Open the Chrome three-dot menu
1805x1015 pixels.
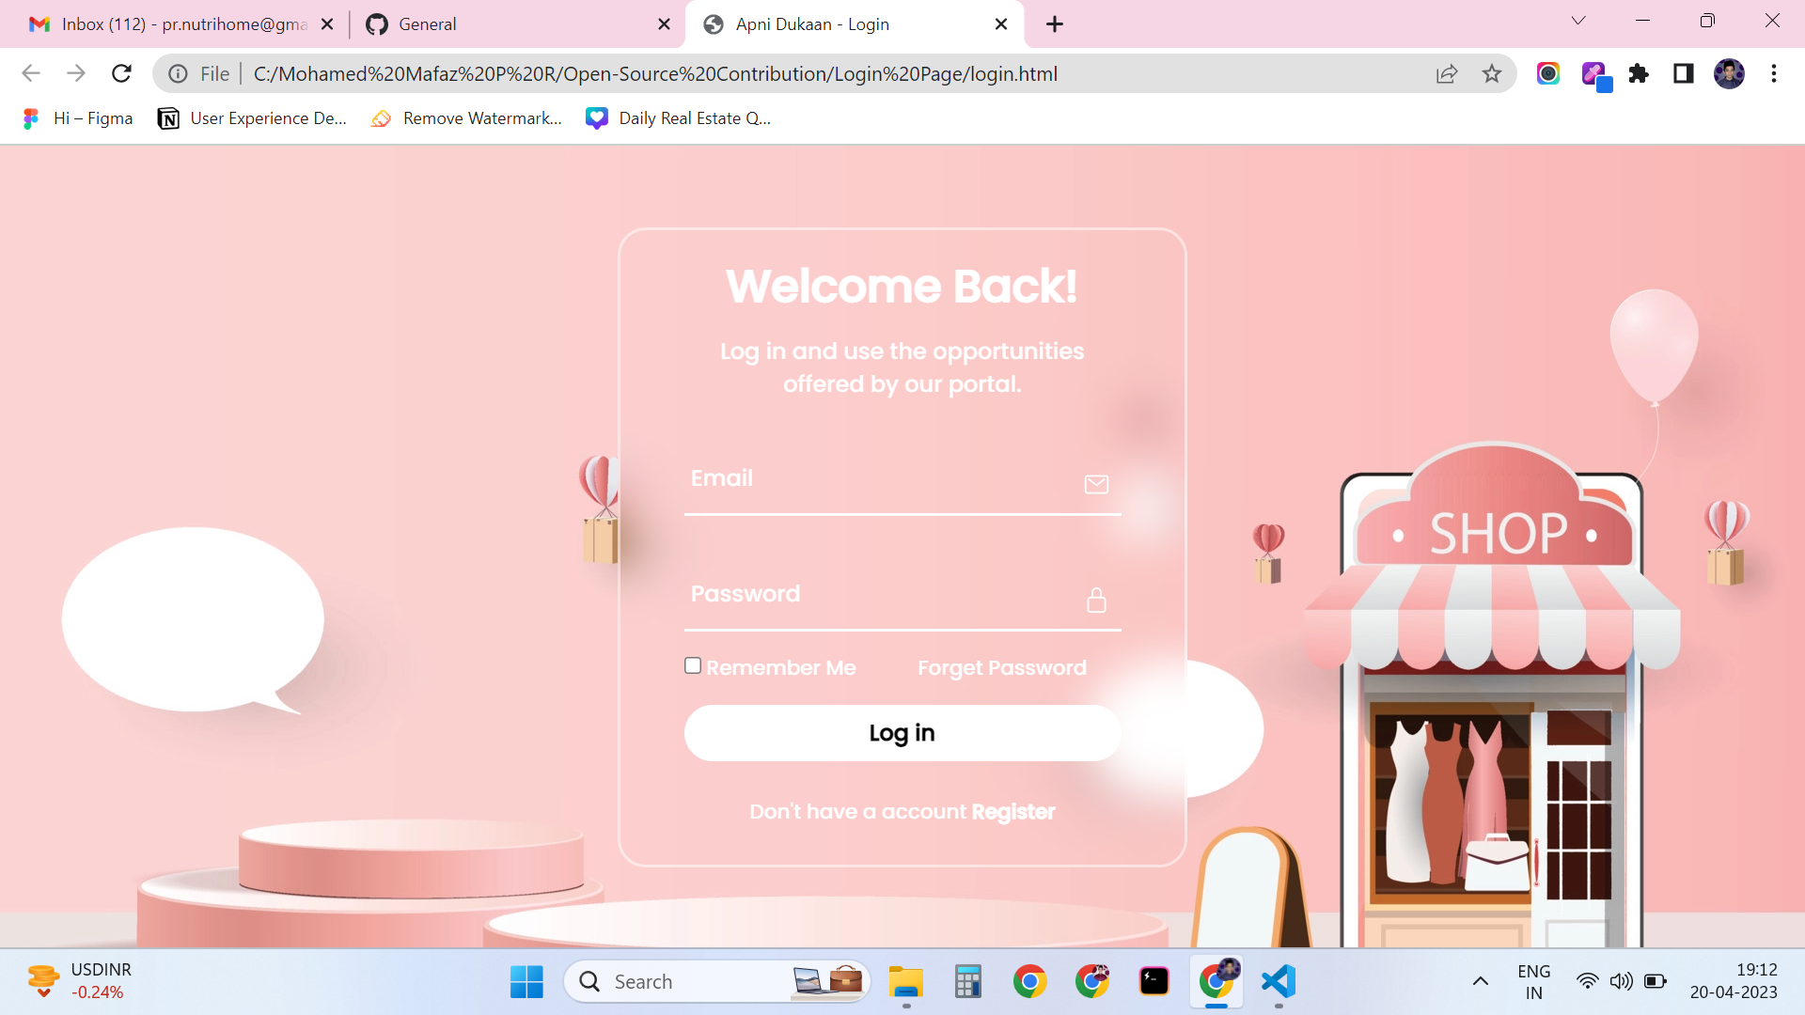[x=1775, y=73]
